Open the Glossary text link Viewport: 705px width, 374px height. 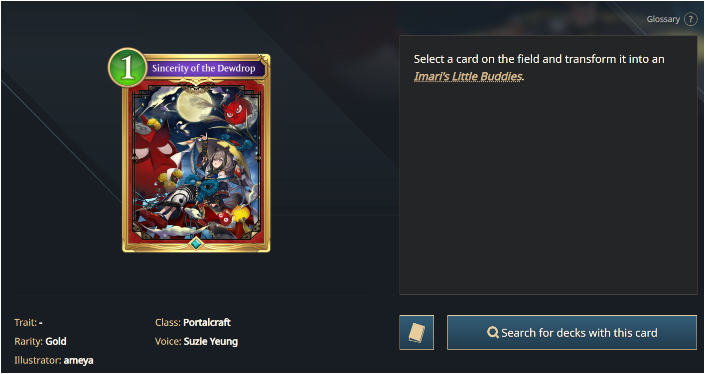[663, 19]
